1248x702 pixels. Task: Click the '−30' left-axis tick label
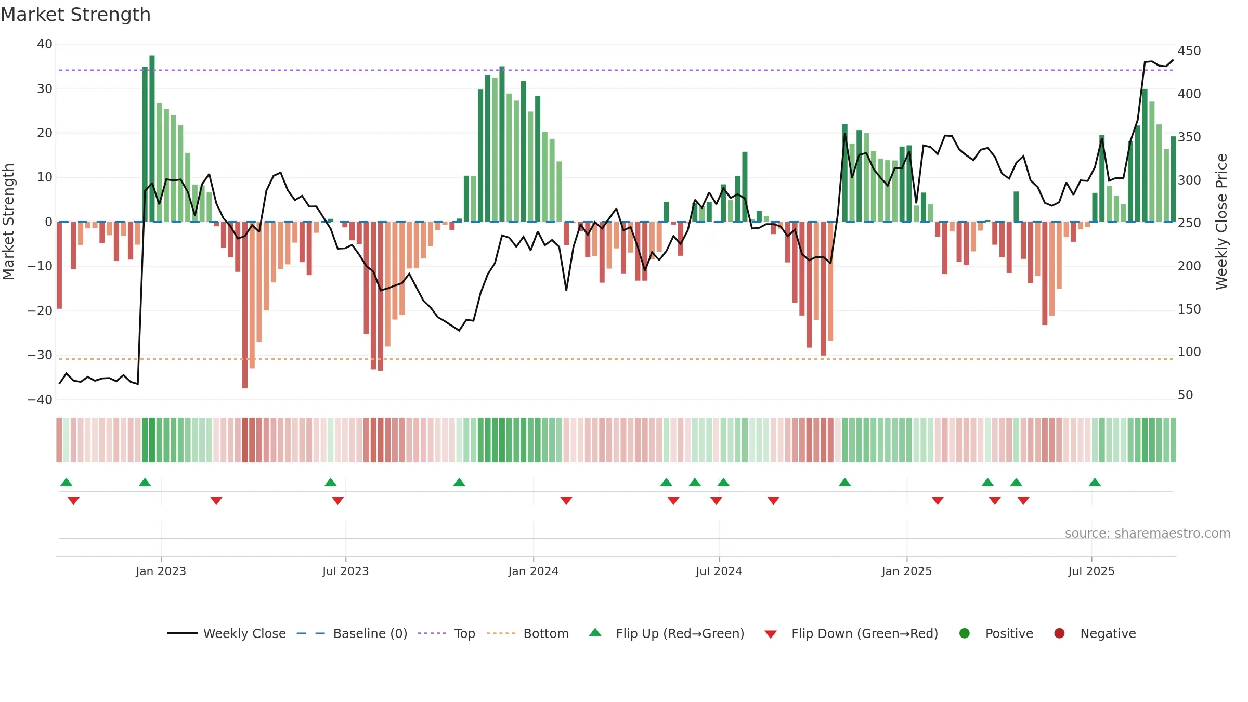40,355
